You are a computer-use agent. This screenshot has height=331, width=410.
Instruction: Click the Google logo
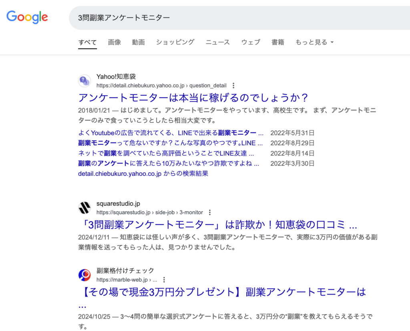27,17
